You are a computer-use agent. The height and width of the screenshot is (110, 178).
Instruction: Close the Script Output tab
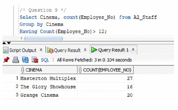tap(41, 50)
